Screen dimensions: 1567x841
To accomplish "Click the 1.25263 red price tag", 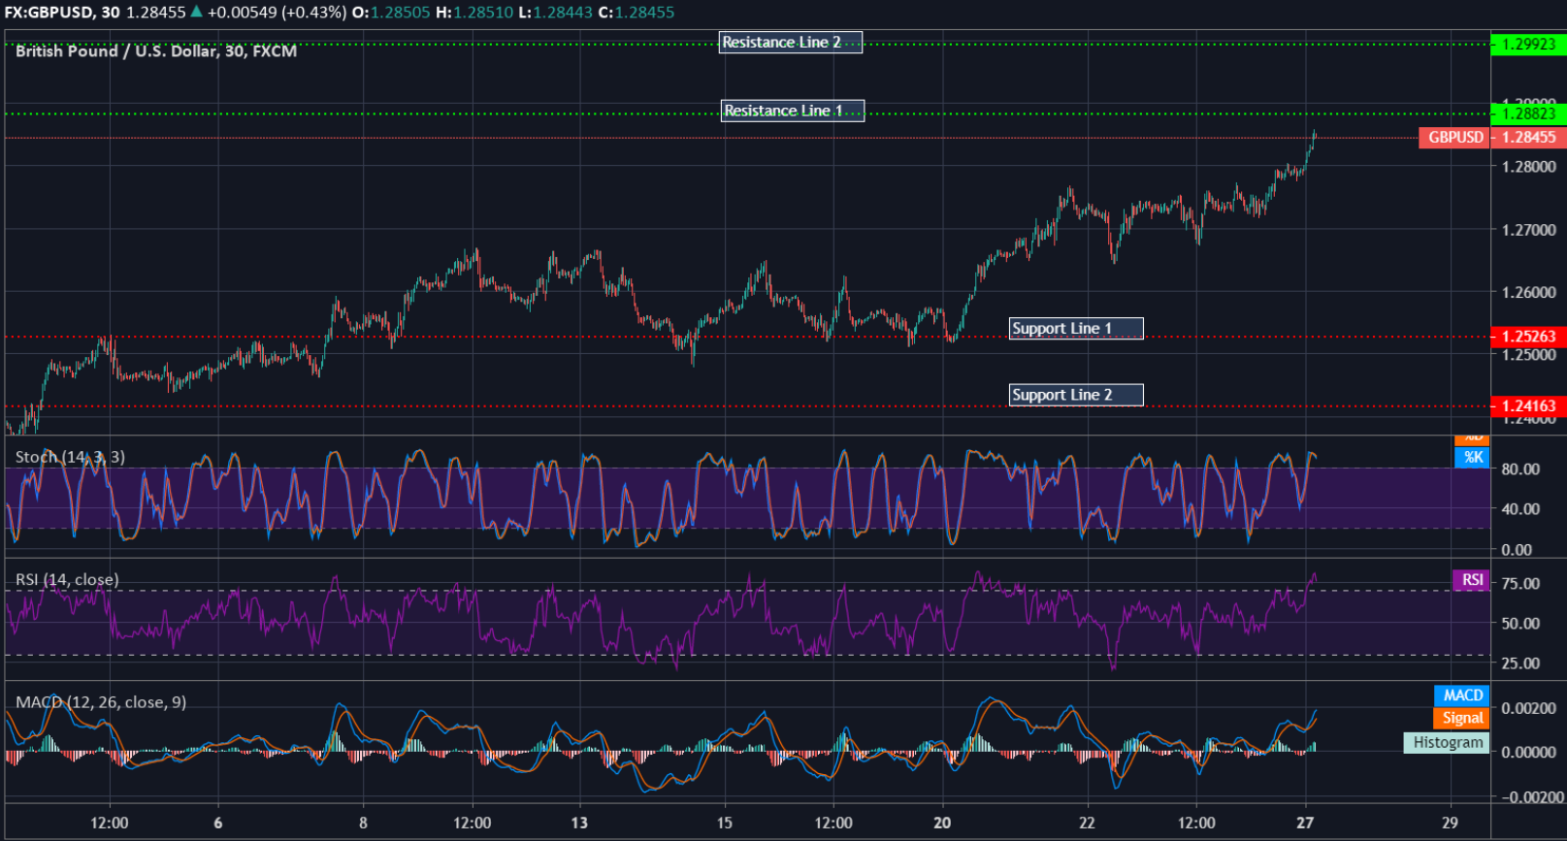I will pos(1528,337).
